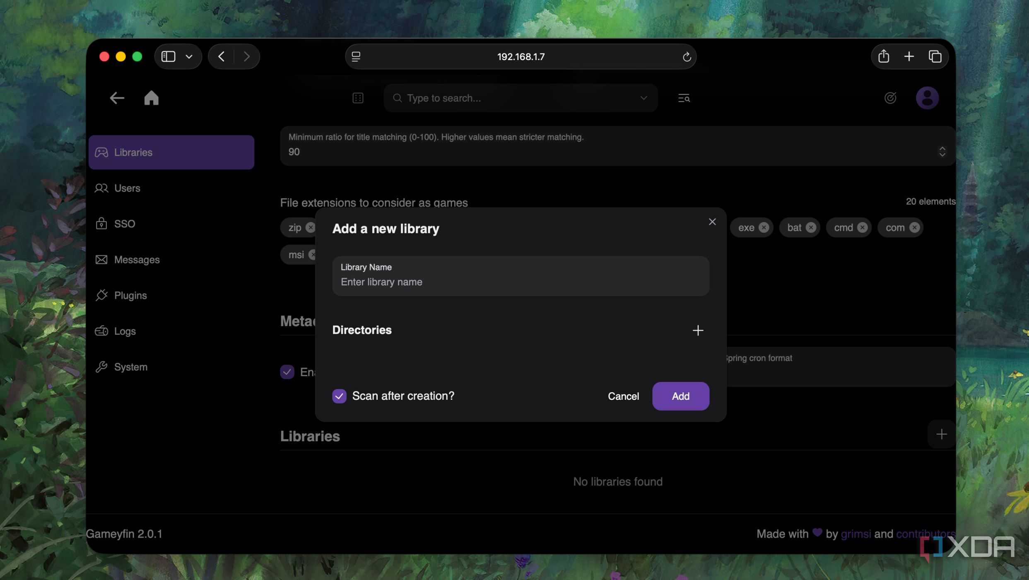Screen dimensions: 1029x580
Task: Open the user profile avatar
Action: click(927, 98)
